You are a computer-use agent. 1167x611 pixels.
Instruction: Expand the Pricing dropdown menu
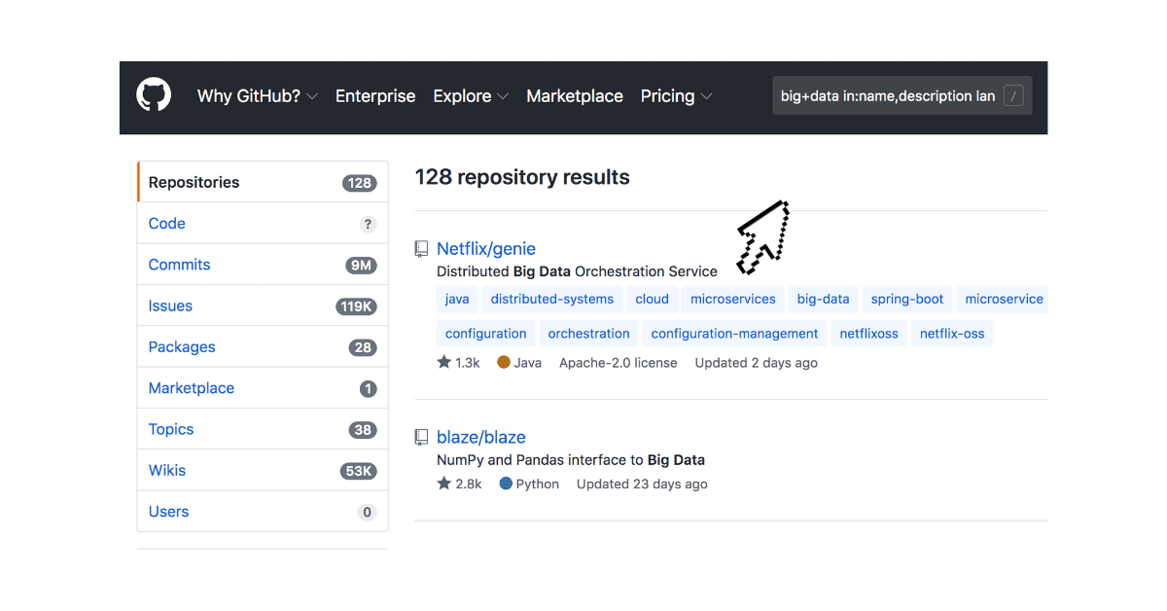pos(677,96)
